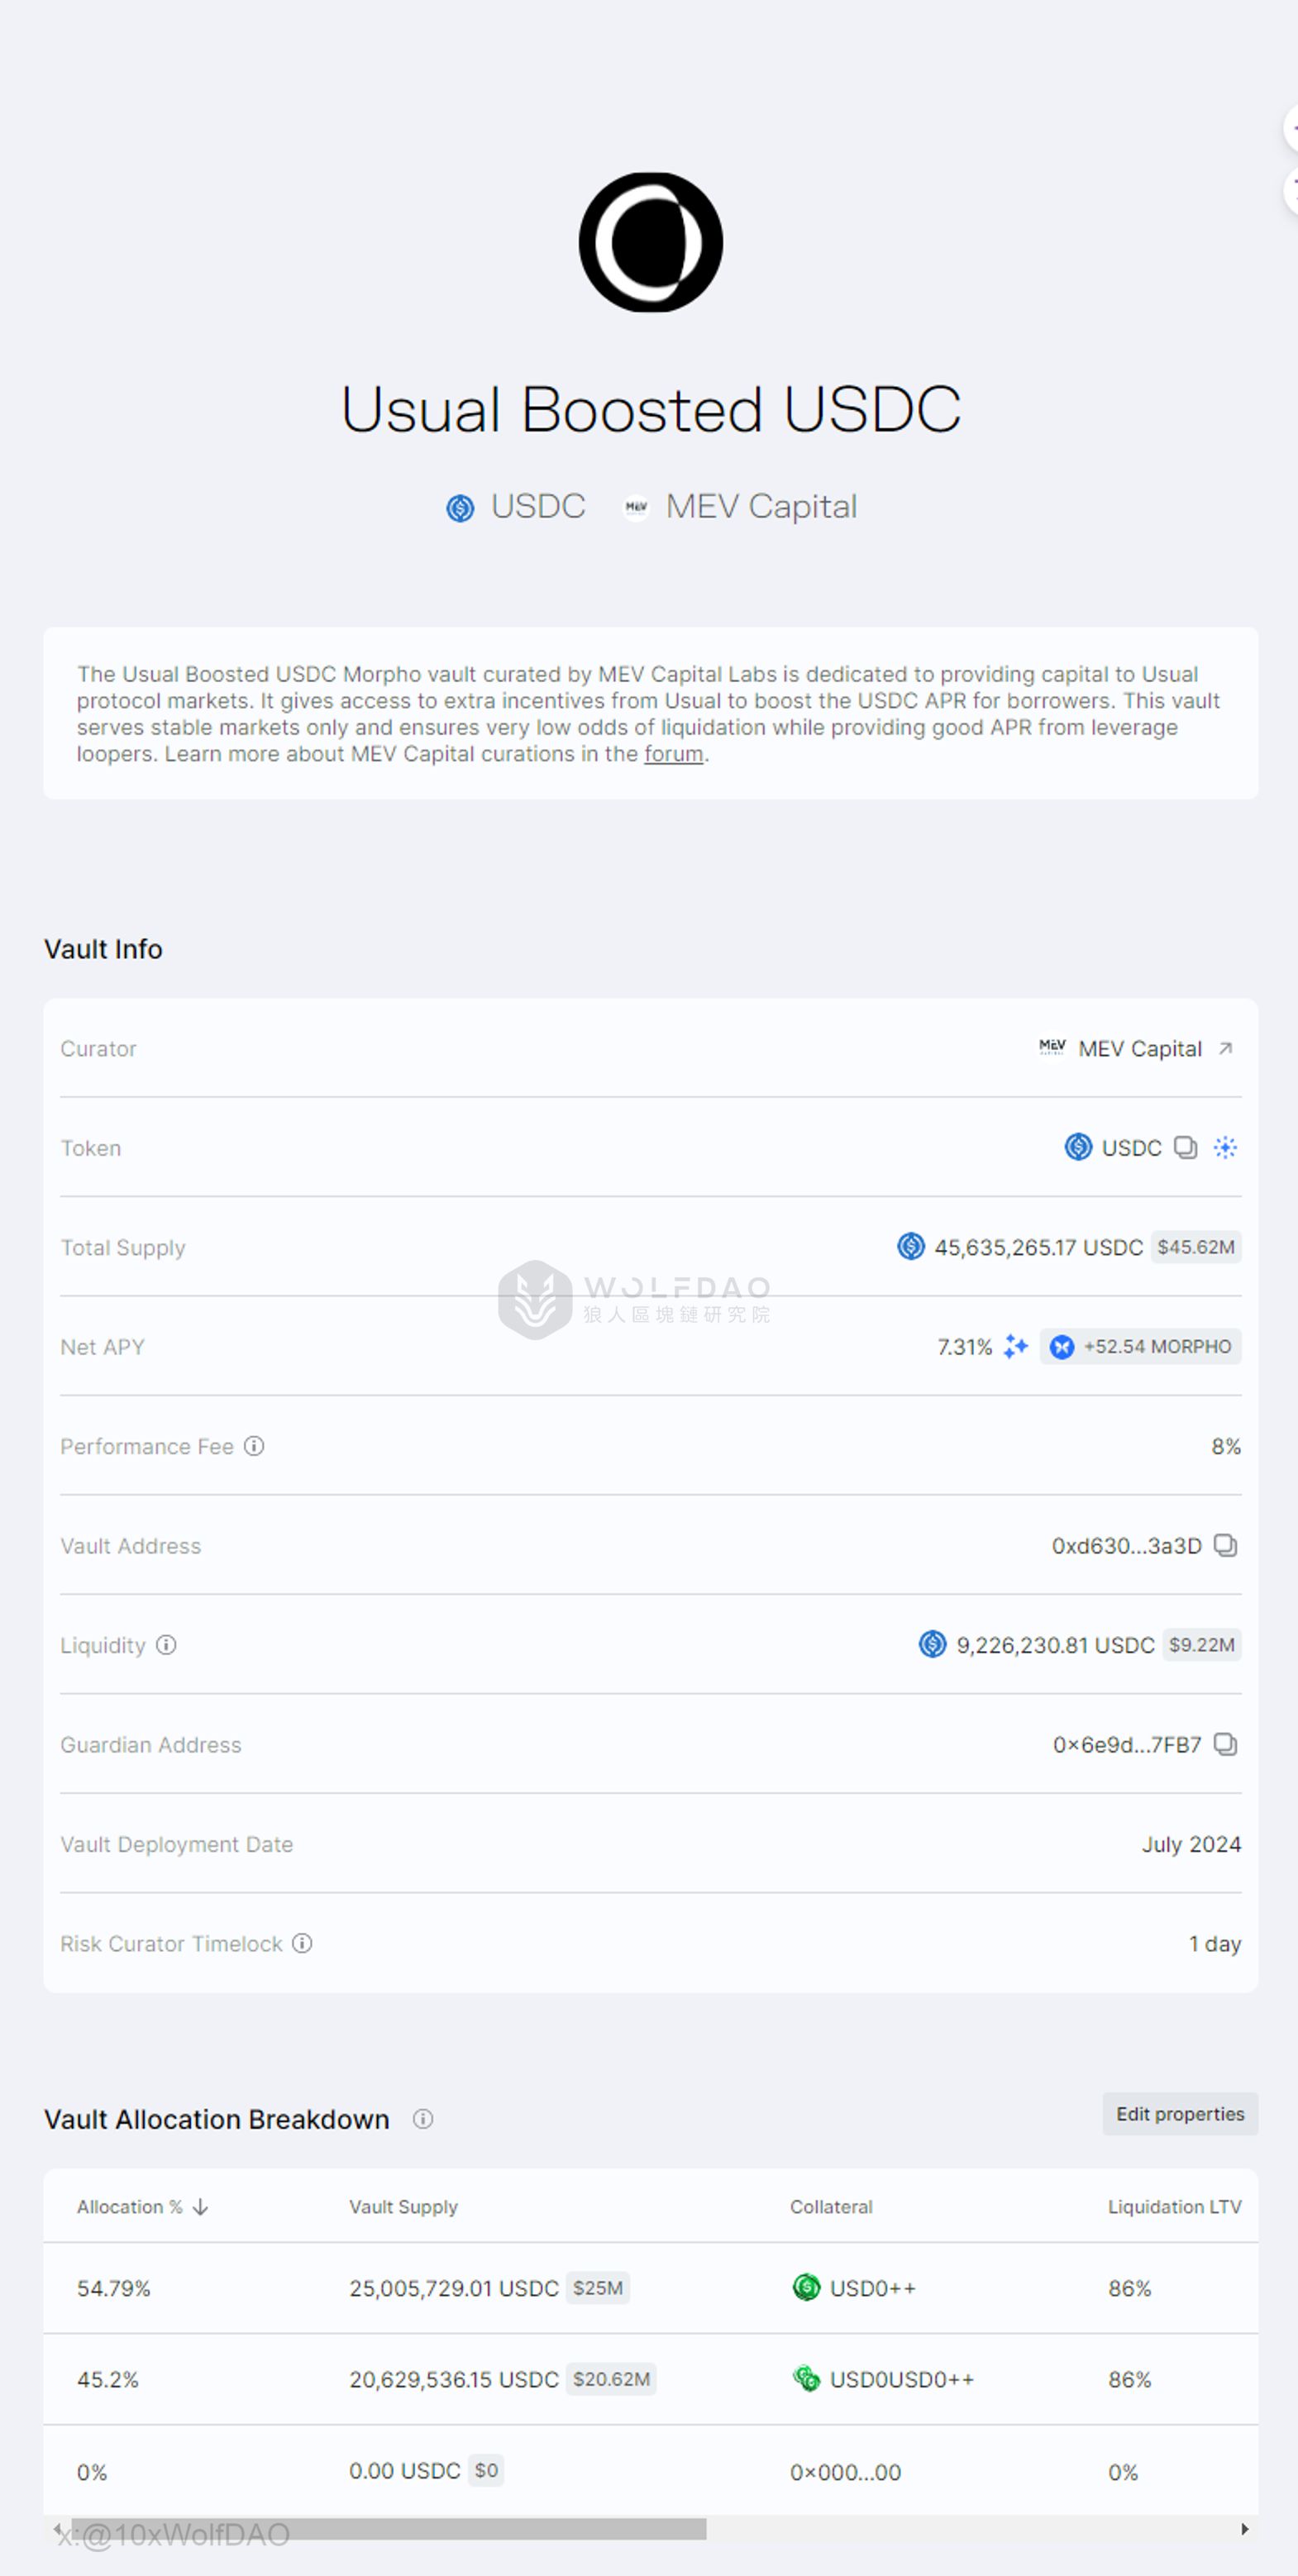Copy the vault address 0xd630...3a3D
The image size is (1298, 2576).
pos(1227,1546)
